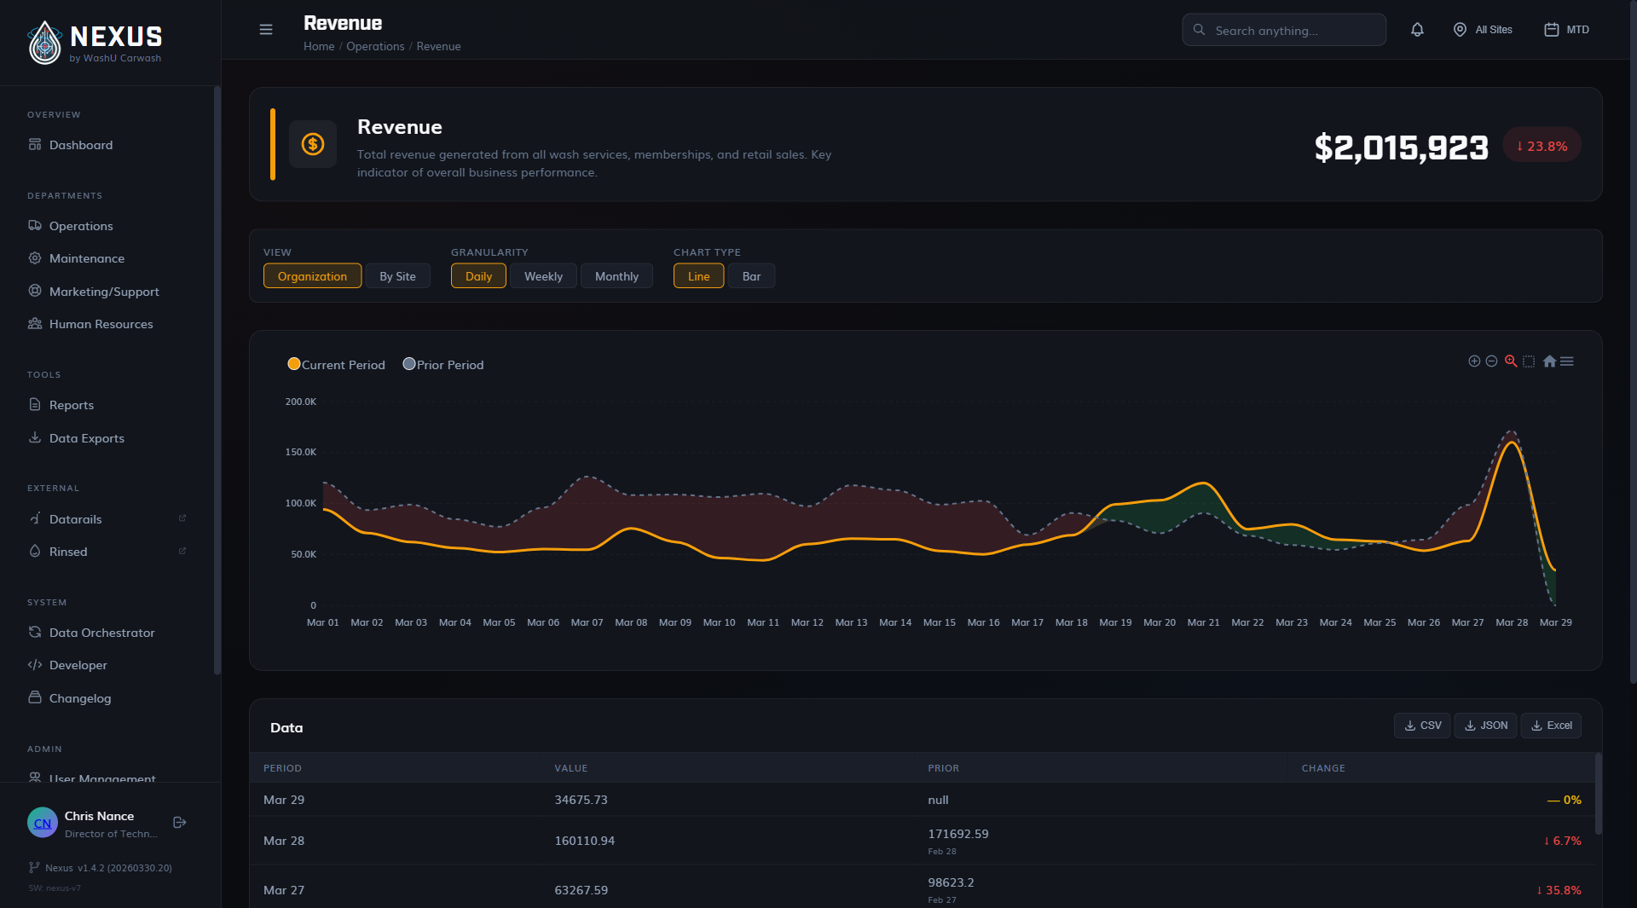Click the git-branch icon by the Nexus version
The height and width of the screenshot is (908, 1637).
34,867
